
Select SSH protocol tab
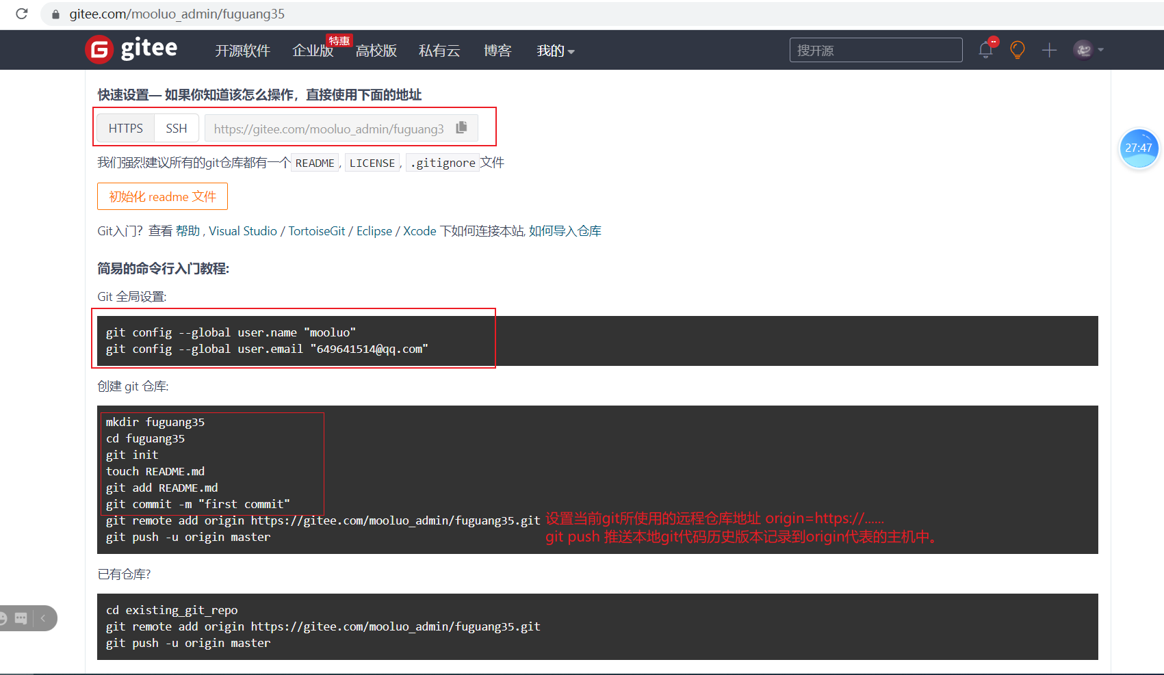[177, 128]
